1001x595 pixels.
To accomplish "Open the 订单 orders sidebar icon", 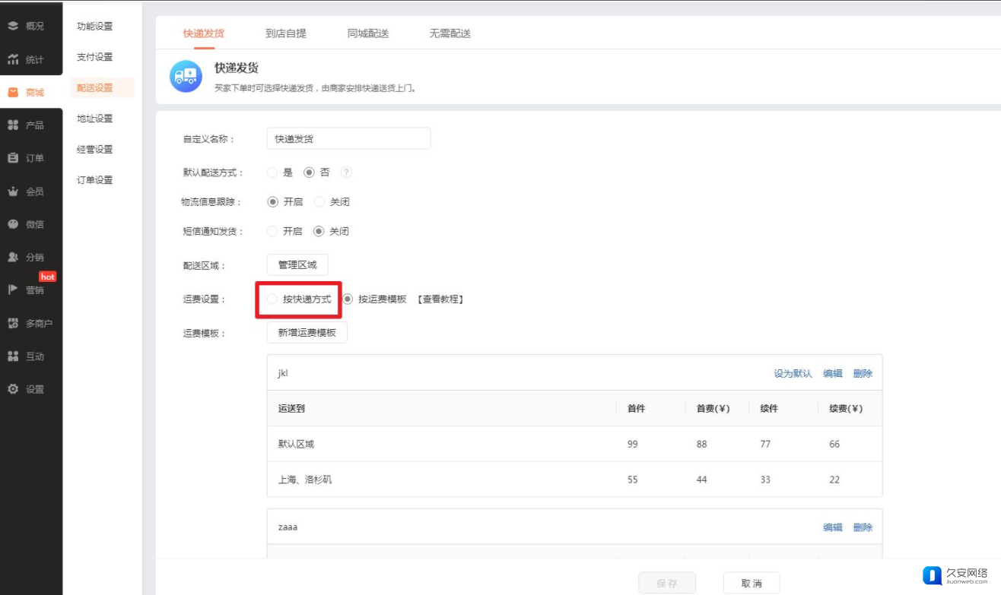I will point(13,158).
